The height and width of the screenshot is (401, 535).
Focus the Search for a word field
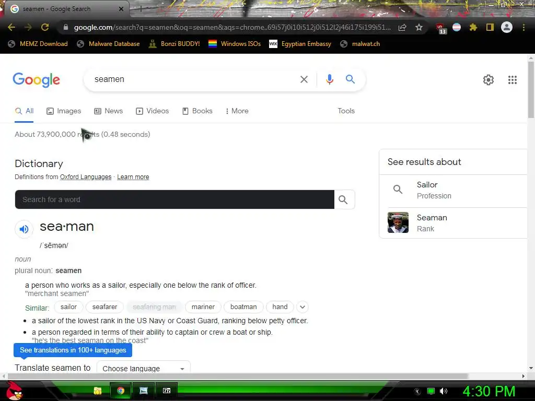[175, 199]
